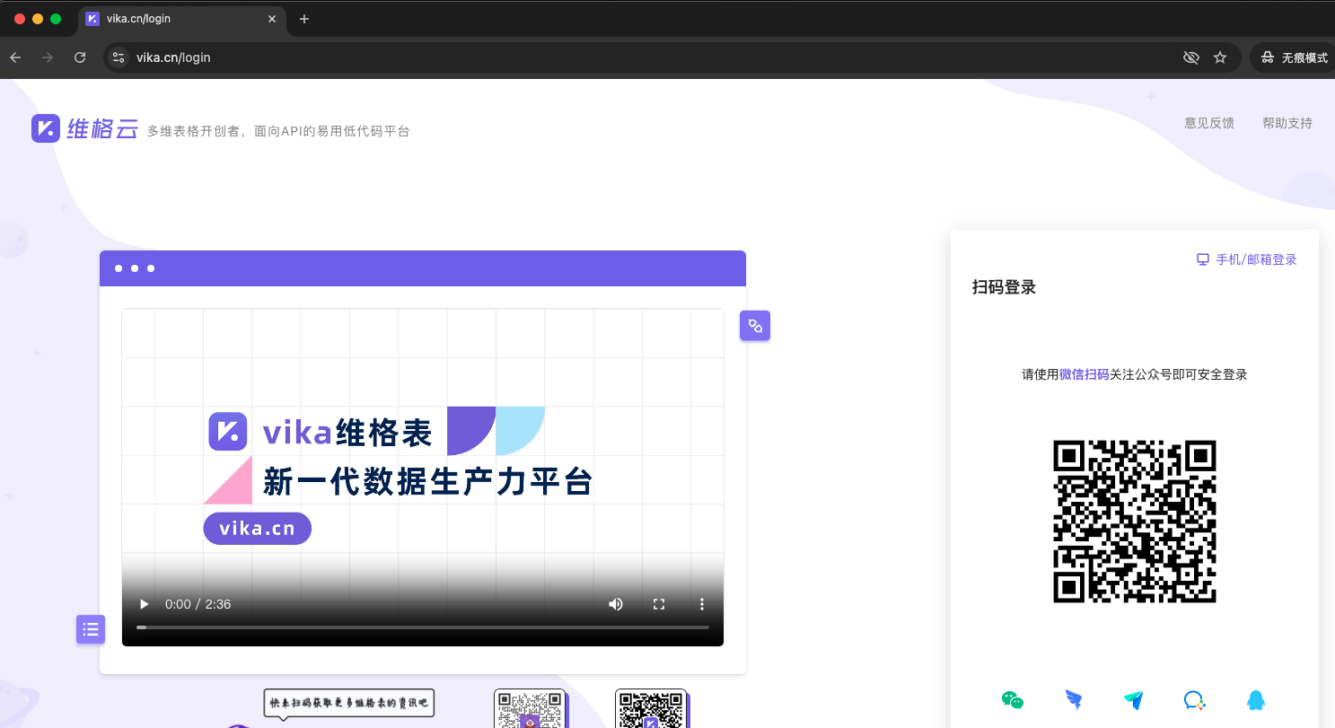Viewport: 1335px width, 728px height.
Task: Click the purple link icon beside the video
Action: 755,326
